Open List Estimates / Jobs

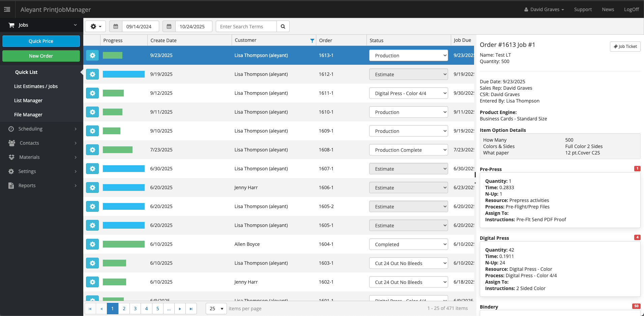point(36,86)
